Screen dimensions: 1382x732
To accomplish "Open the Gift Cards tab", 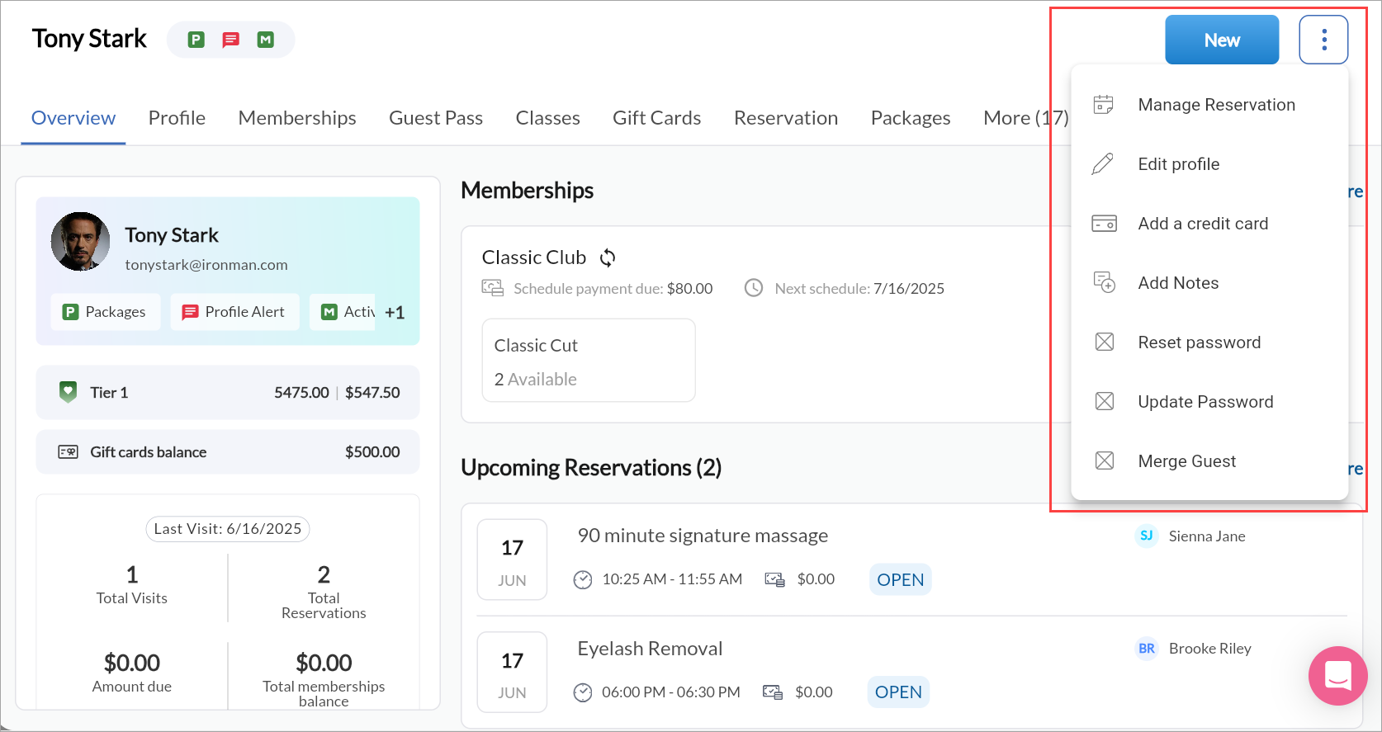I will click(657, 118).
